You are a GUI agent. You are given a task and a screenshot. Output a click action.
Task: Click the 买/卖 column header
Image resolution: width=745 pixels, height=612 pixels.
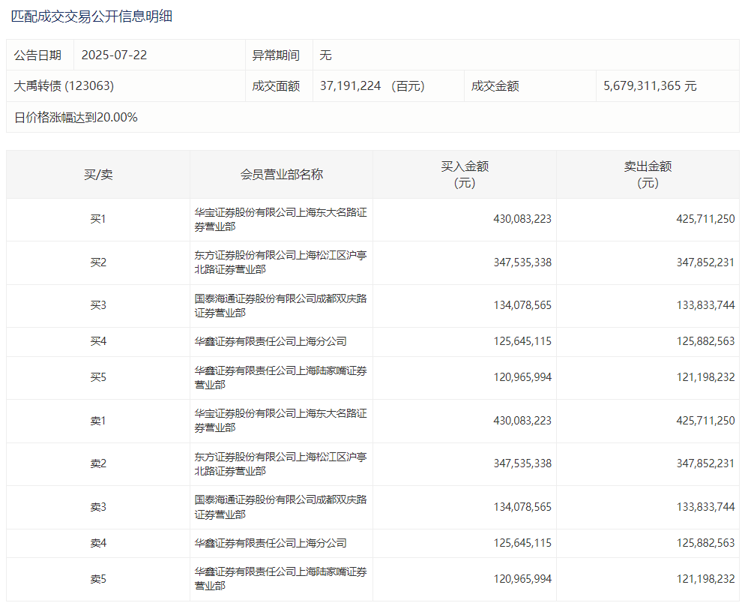coord(98,175)
